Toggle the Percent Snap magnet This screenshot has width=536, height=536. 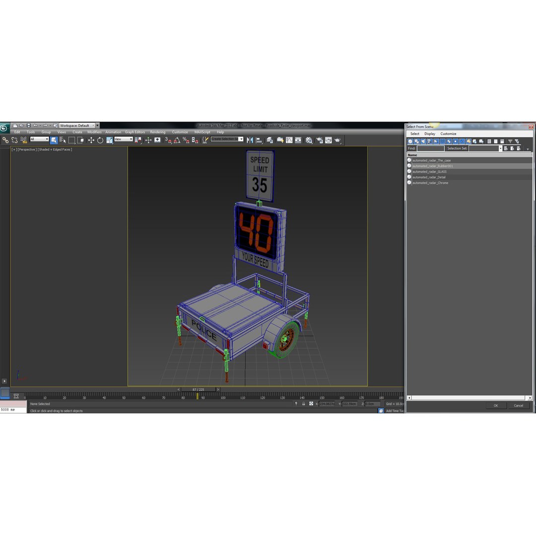tap(186, 140)
